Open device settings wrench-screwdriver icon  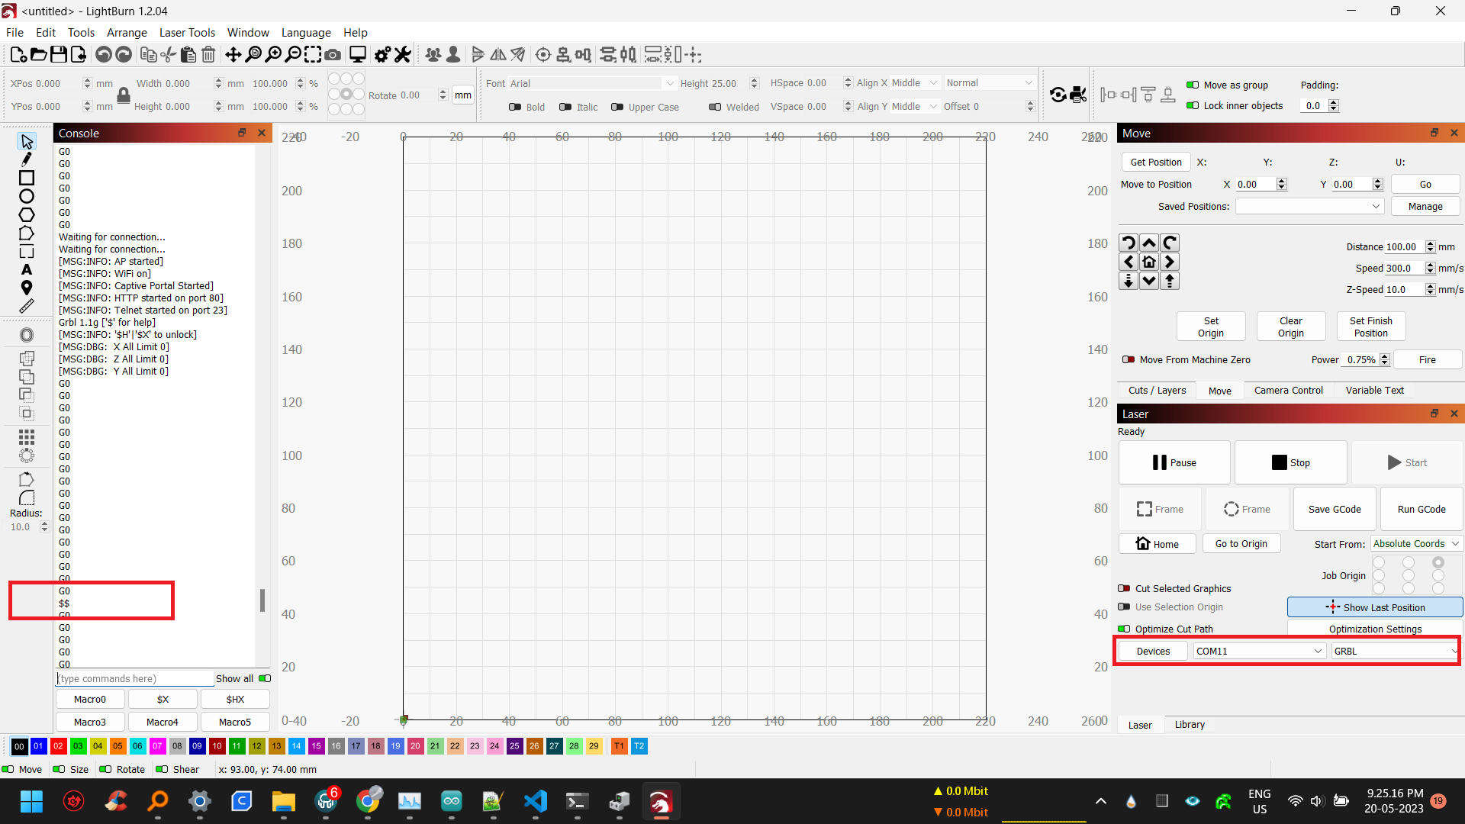(x=403, y=55)
